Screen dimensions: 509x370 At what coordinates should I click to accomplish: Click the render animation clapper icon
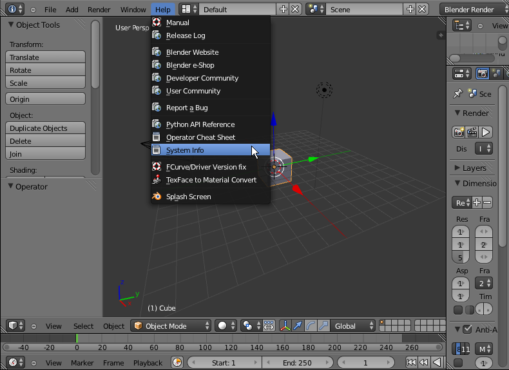click(472, 132)
